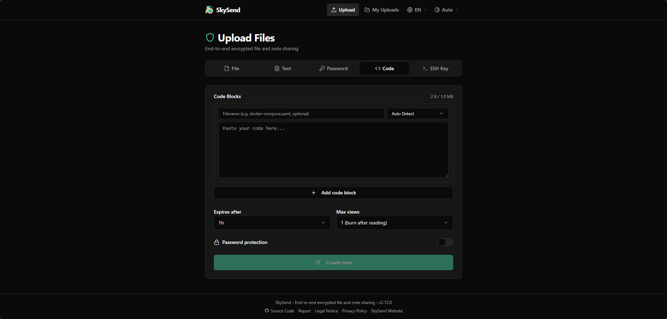Click the page icon on the Text tab
The height and width of the screenshot is (319, 667).
click(277, 68)
